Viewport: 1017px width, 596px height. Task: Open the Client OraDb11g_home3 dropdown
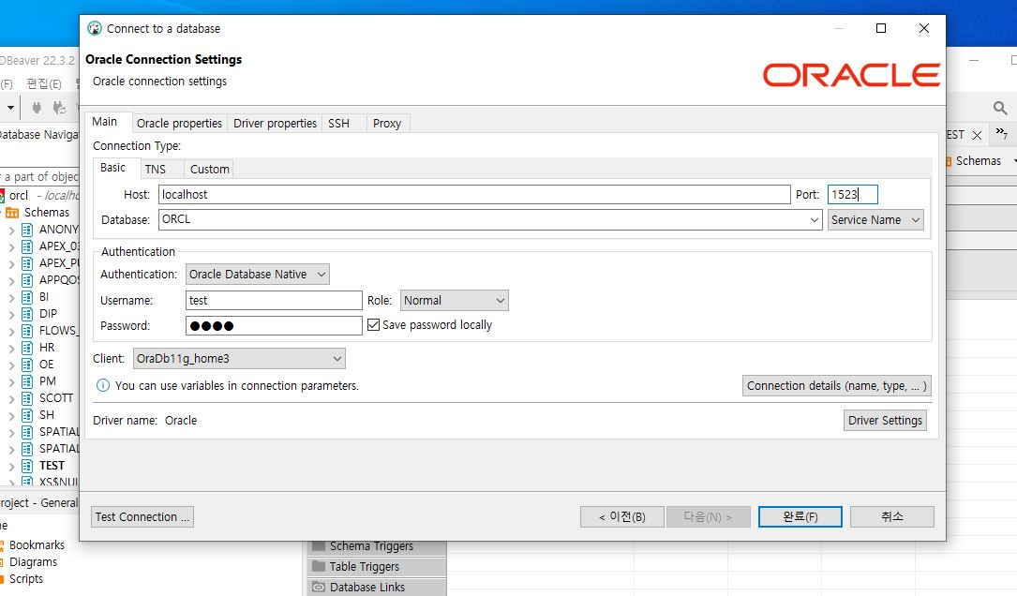pyautogui.click(x=239, y=359)
